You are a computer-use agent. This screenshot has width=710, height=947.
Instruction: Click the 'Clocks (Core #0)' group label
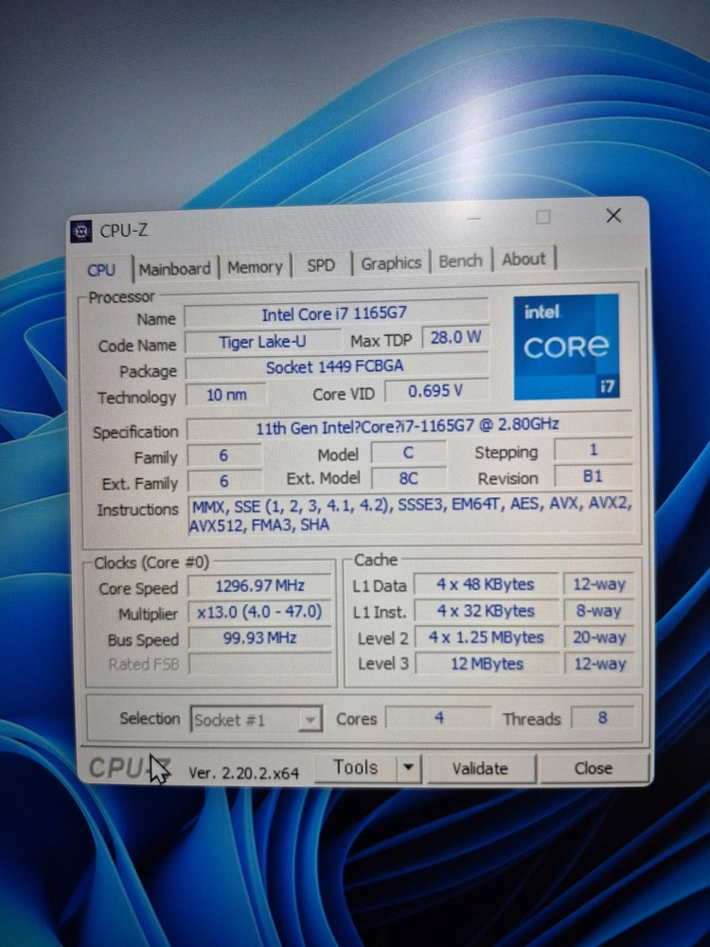pyautogui.click(x=151, y=563)
